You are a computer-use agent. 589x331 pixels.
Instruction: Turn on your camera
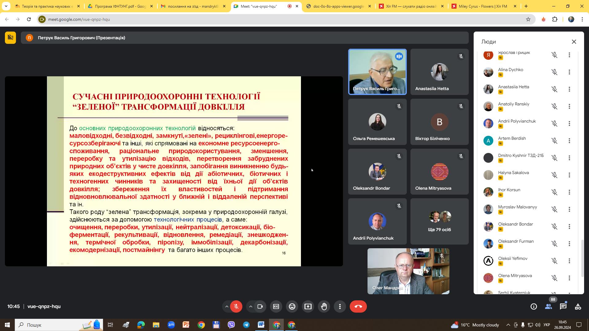260,306
